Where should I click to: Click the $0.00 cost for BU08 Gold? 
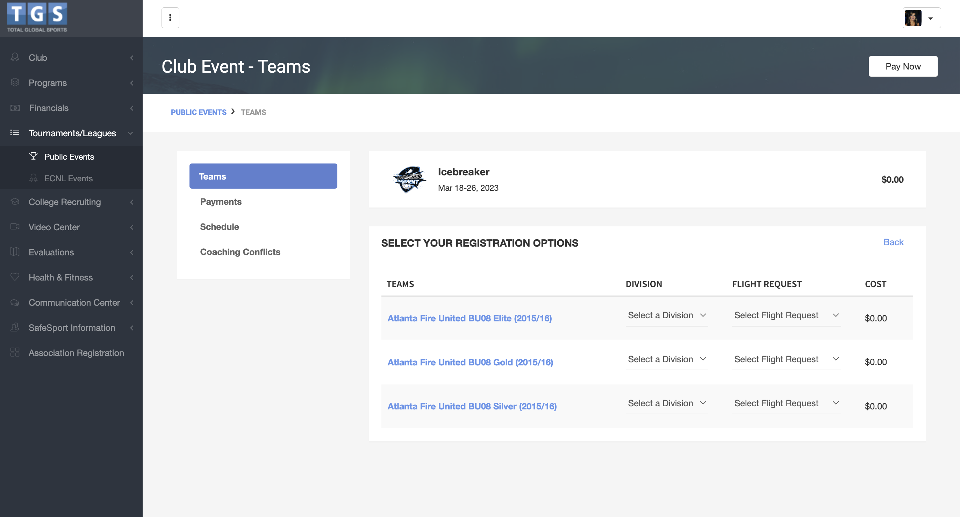(875, 362)
